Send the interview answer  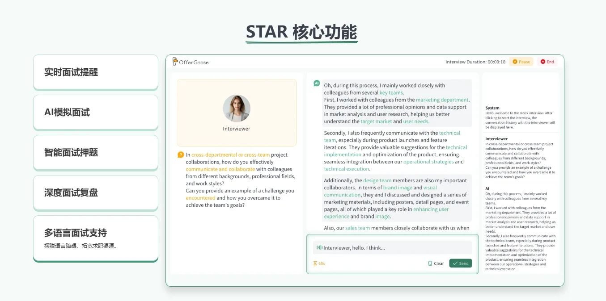click(460, 263)
